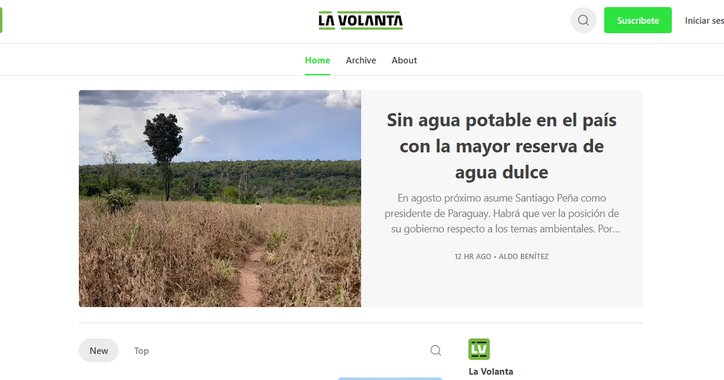Open the About tab
Screen dimensions: 724x380
click(404, 60)
